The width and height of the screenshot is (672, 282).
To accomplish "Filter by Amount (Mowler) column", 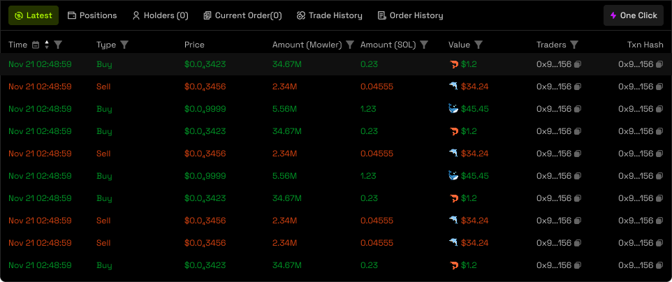I will tap(350, 45).
